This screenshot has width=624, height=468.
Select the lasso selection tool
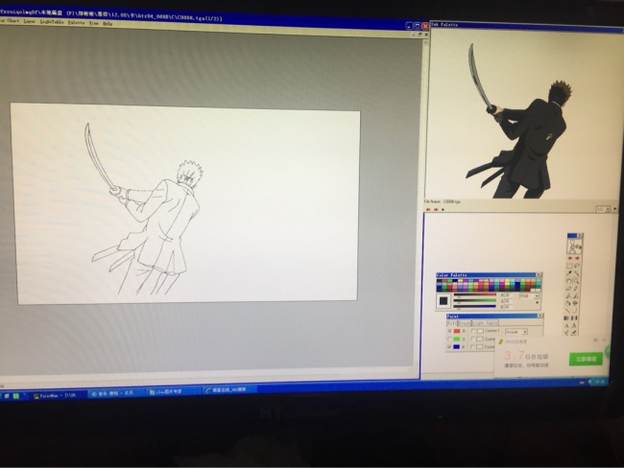[577, 266]
